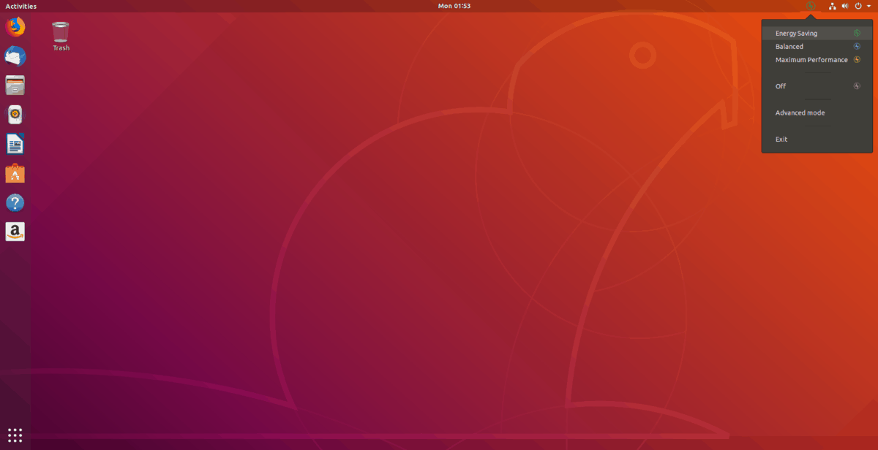This screenshot has height=450, width=878.
Task: Open Show Applications grid
Action: tap(15, 435)
